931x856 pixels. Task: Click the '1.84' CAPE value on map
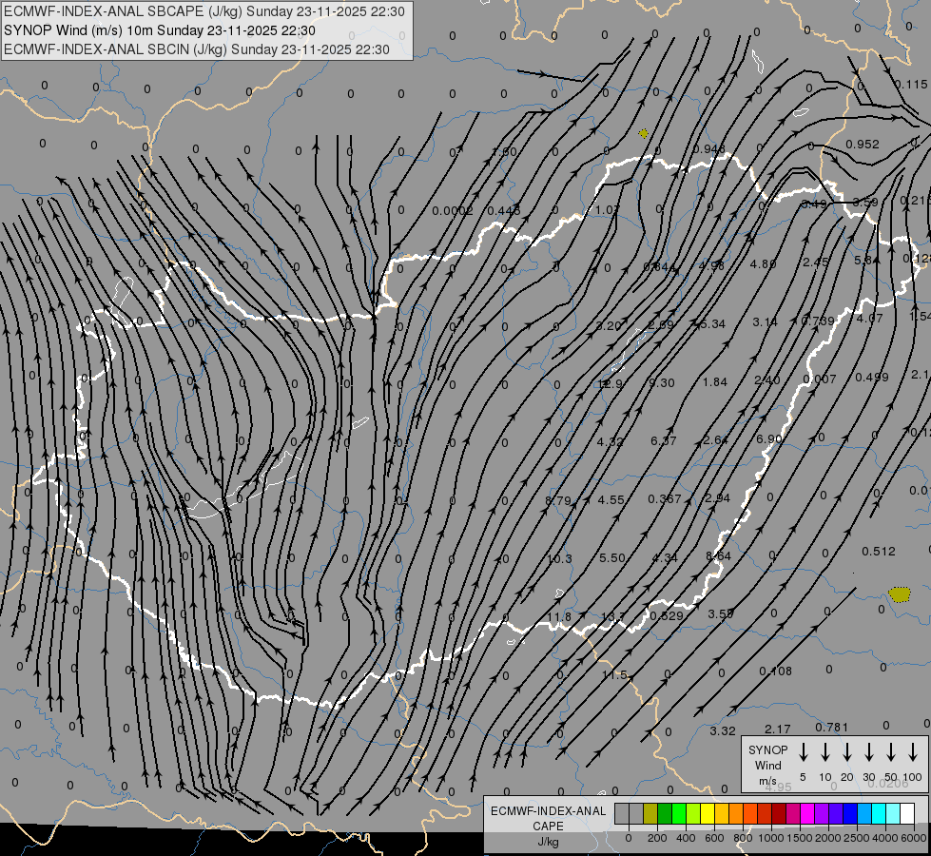point(715,382)
